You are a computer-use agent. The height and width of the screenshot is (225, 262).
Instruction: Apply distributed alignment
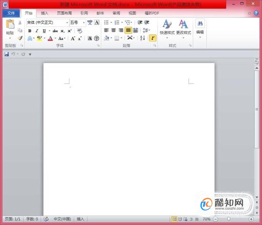tap(136, 30)
